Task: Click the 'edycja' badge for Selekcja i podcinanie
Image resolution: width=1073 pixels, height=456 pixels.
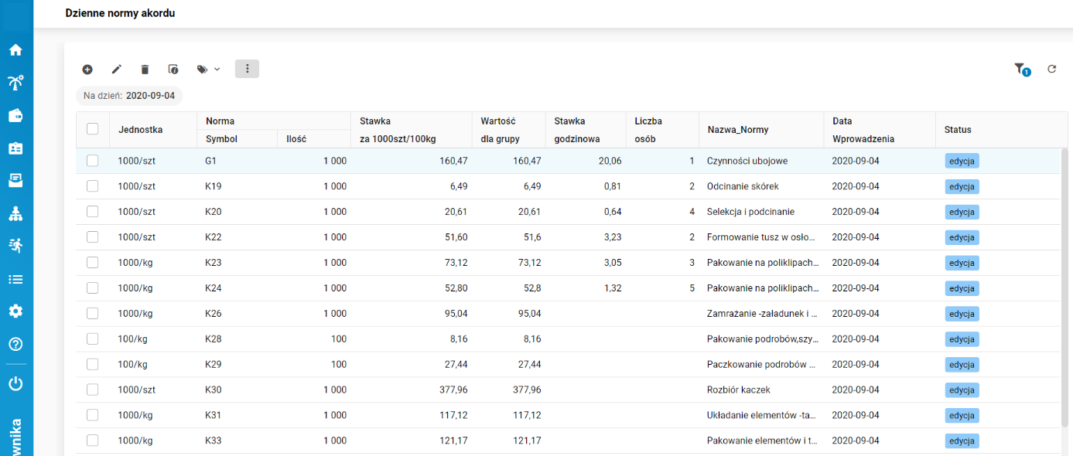Action: pos(962,212)
